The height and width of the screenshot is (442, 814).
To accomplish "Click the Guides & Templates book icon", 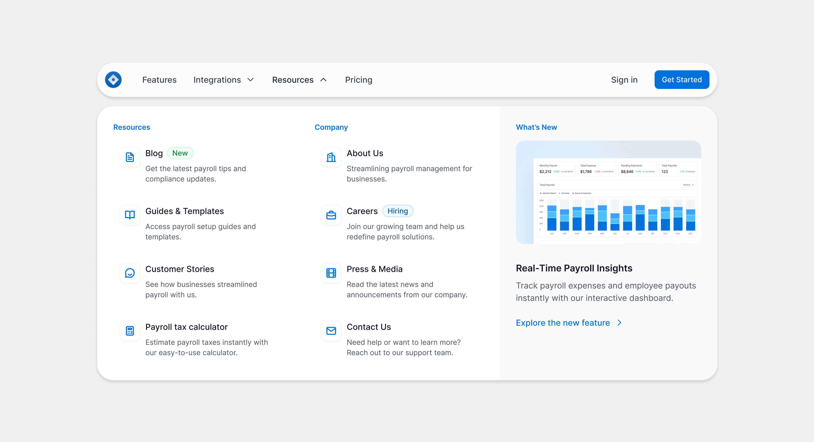I will pyautogui.click(x=130, y=215).
